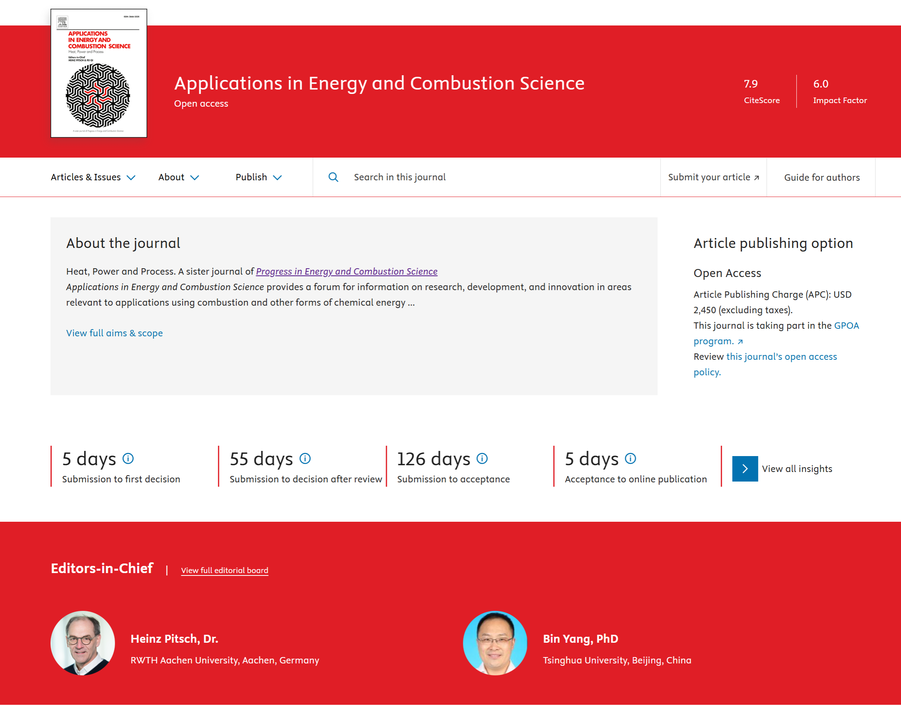The width and height of the screenshot is (901, 706).
Task: Click info icon next to 55 days
Action: tap(305, 458)
